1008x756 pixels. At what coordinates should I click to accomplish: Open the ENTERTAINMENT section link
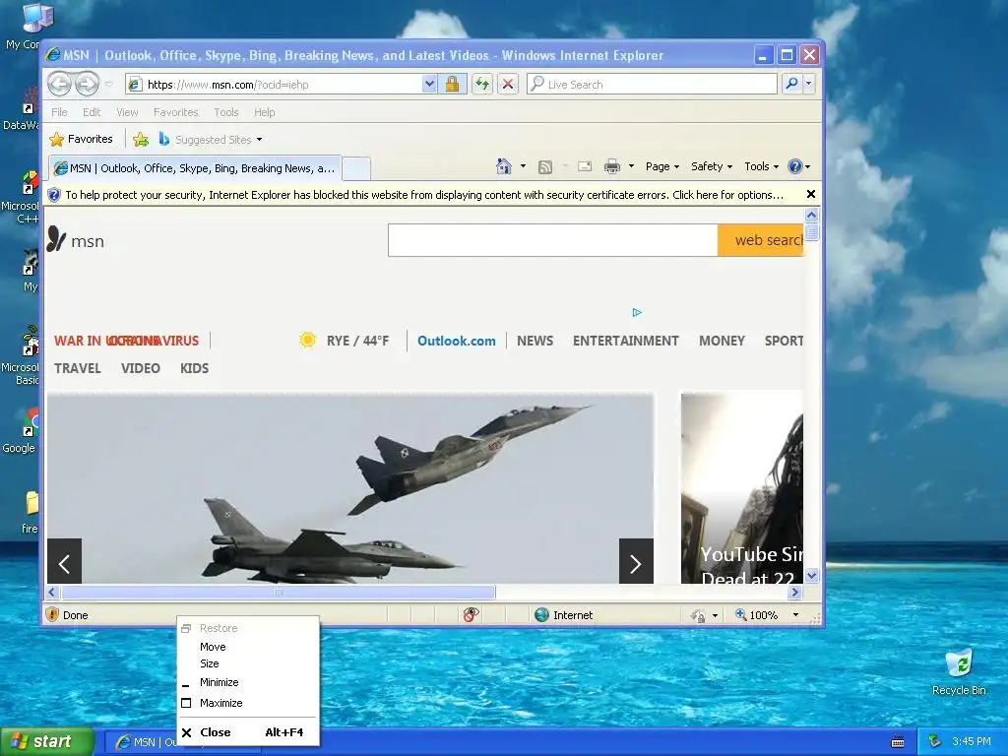coord(625,341)
